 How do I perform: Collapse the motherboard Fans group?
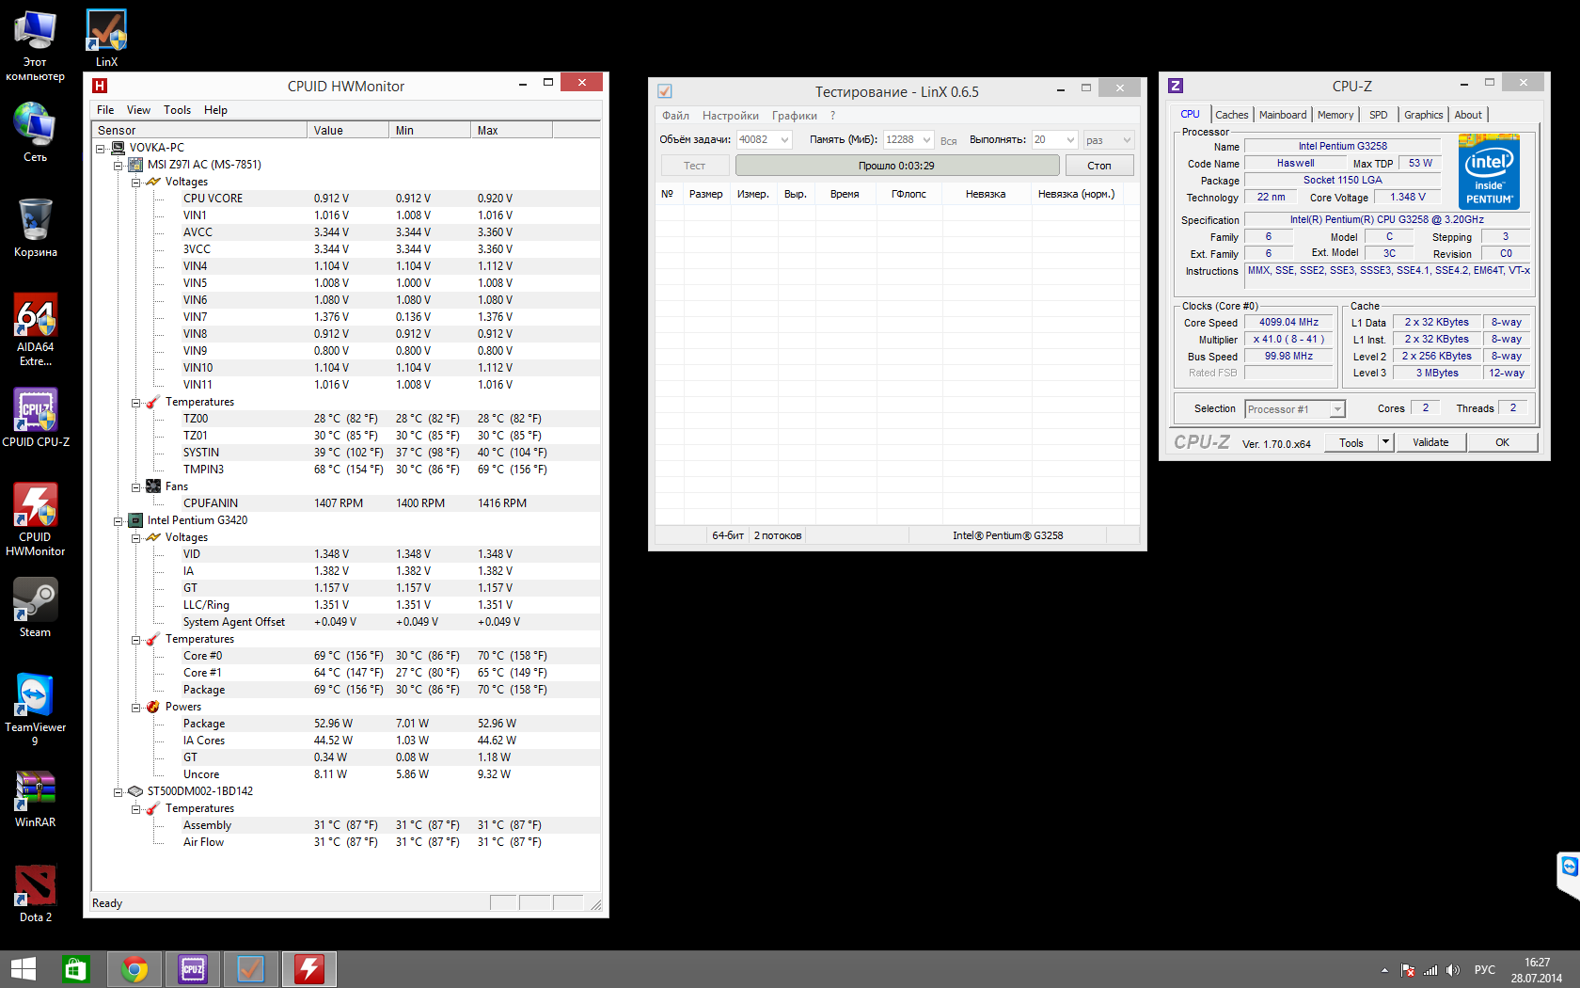click(x=136, y=486)
